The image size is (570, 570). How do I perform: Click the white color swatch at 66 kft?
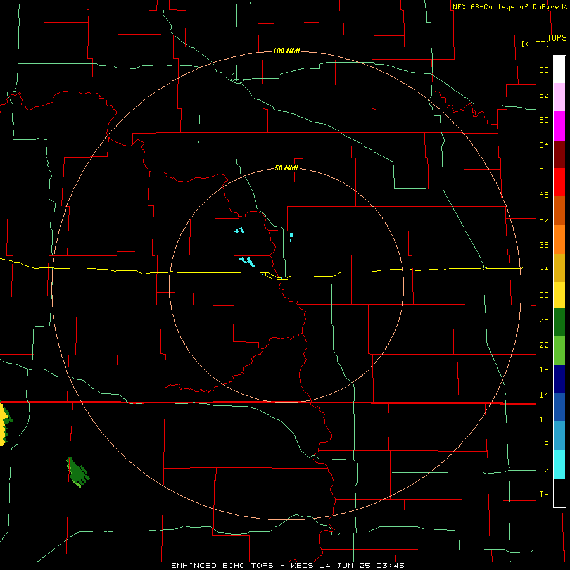(559, 70)
